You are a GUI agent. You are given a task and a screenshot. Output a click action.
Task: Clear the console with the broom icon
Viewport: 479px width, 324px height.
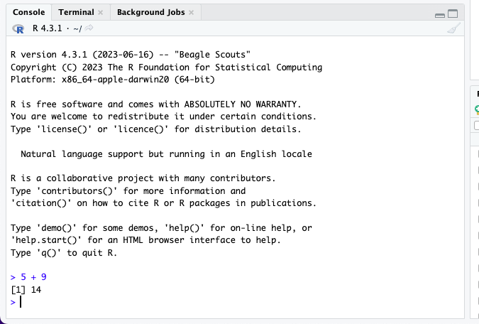click(453, 28)
